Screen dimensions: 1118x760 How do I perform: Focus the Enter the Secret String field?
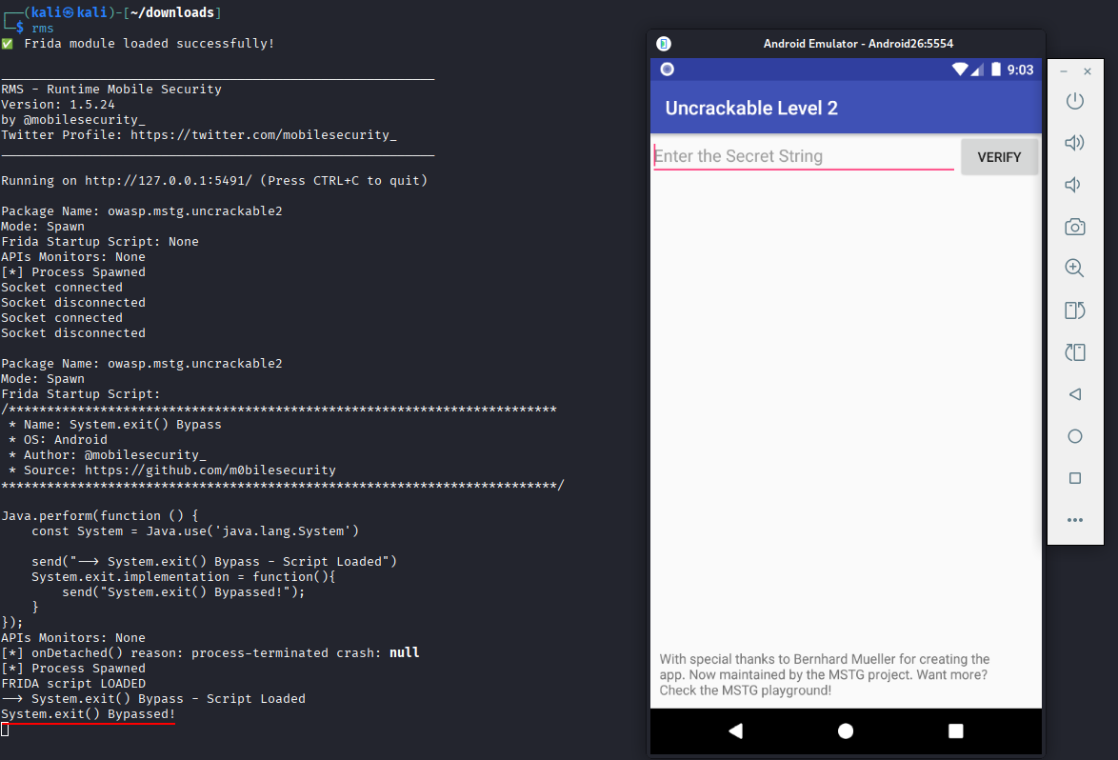pos(803,156)
